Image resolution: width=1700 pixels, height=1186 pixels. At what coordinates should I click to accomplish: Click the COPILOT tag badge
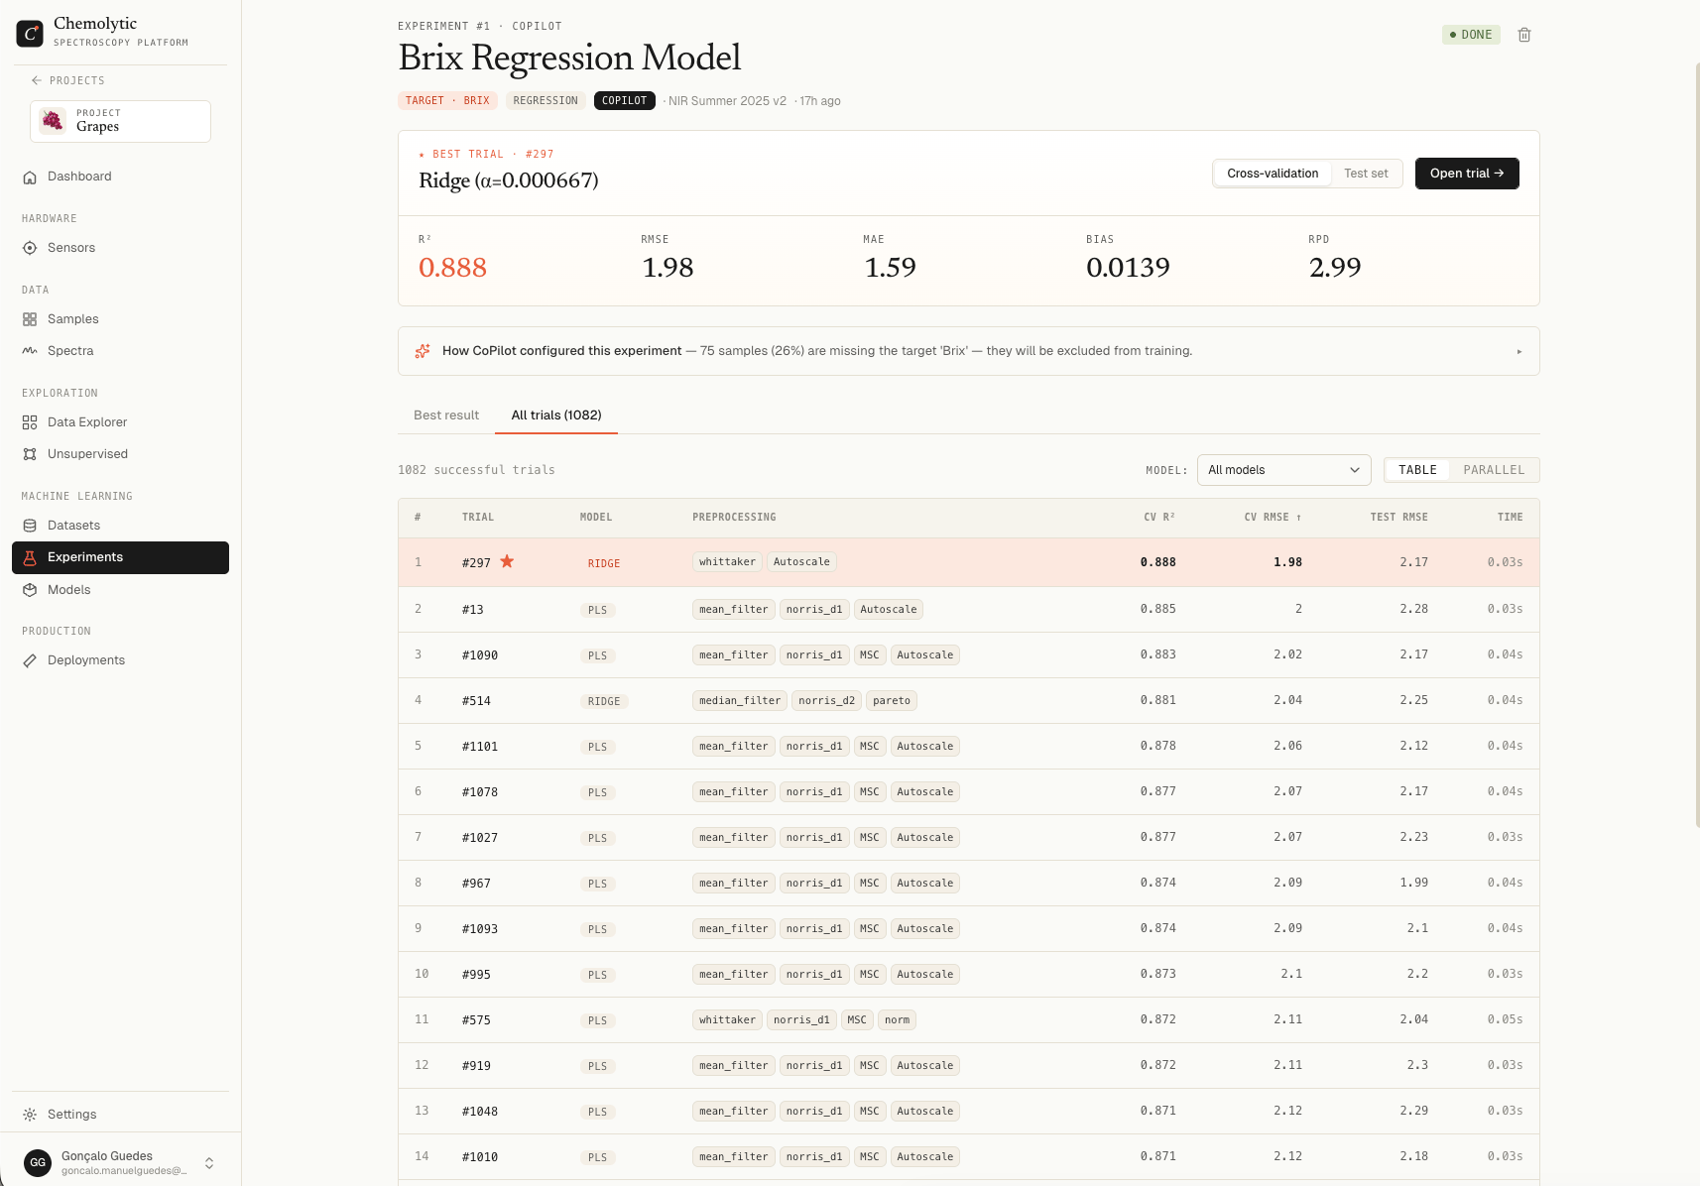pyautogui.click(x=625, y=101)
